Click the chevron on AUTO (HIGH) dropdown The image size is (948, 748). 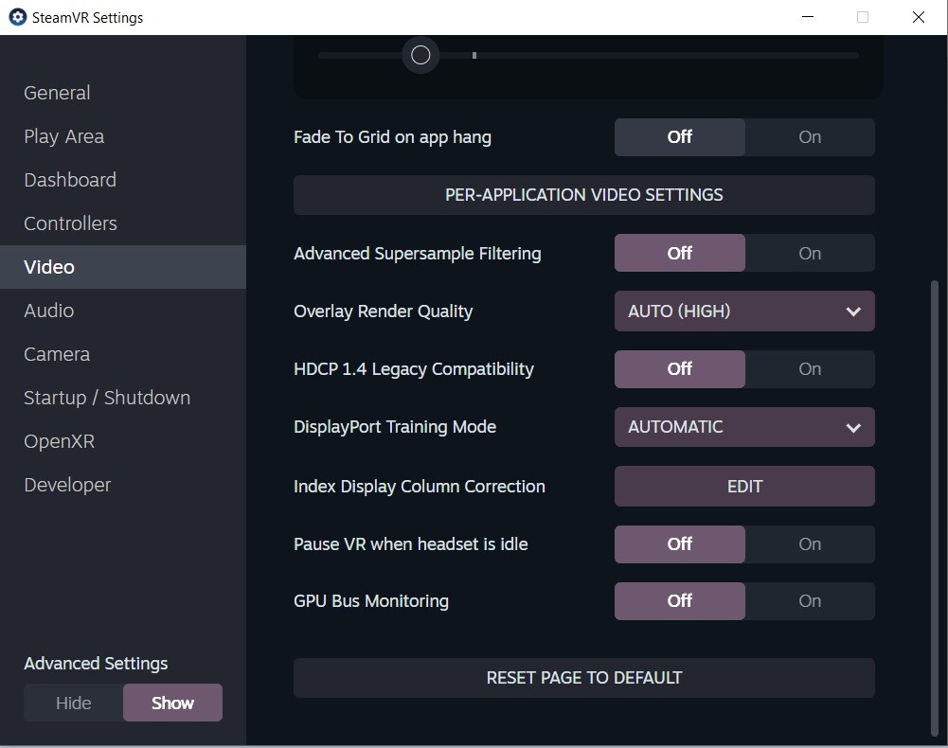pos(853,312)
